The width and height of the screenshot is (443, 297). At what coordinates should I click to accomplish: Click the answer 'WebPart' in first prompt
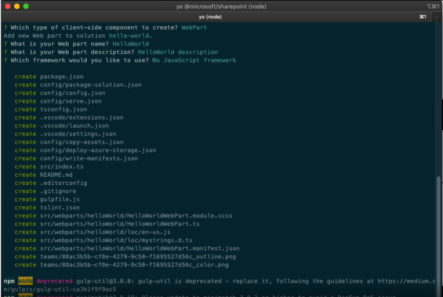[x=194, y=27]
